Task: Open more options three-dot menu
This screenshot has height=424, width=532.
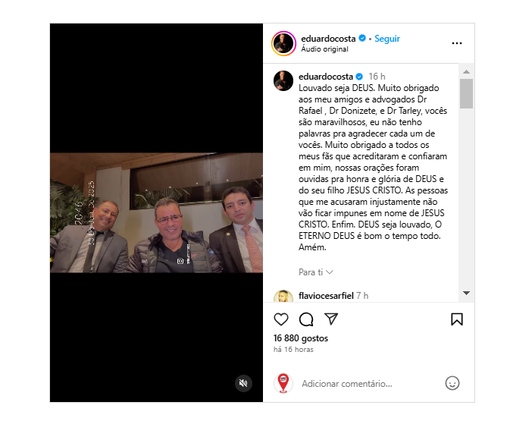Action: [x=457, y=43]
